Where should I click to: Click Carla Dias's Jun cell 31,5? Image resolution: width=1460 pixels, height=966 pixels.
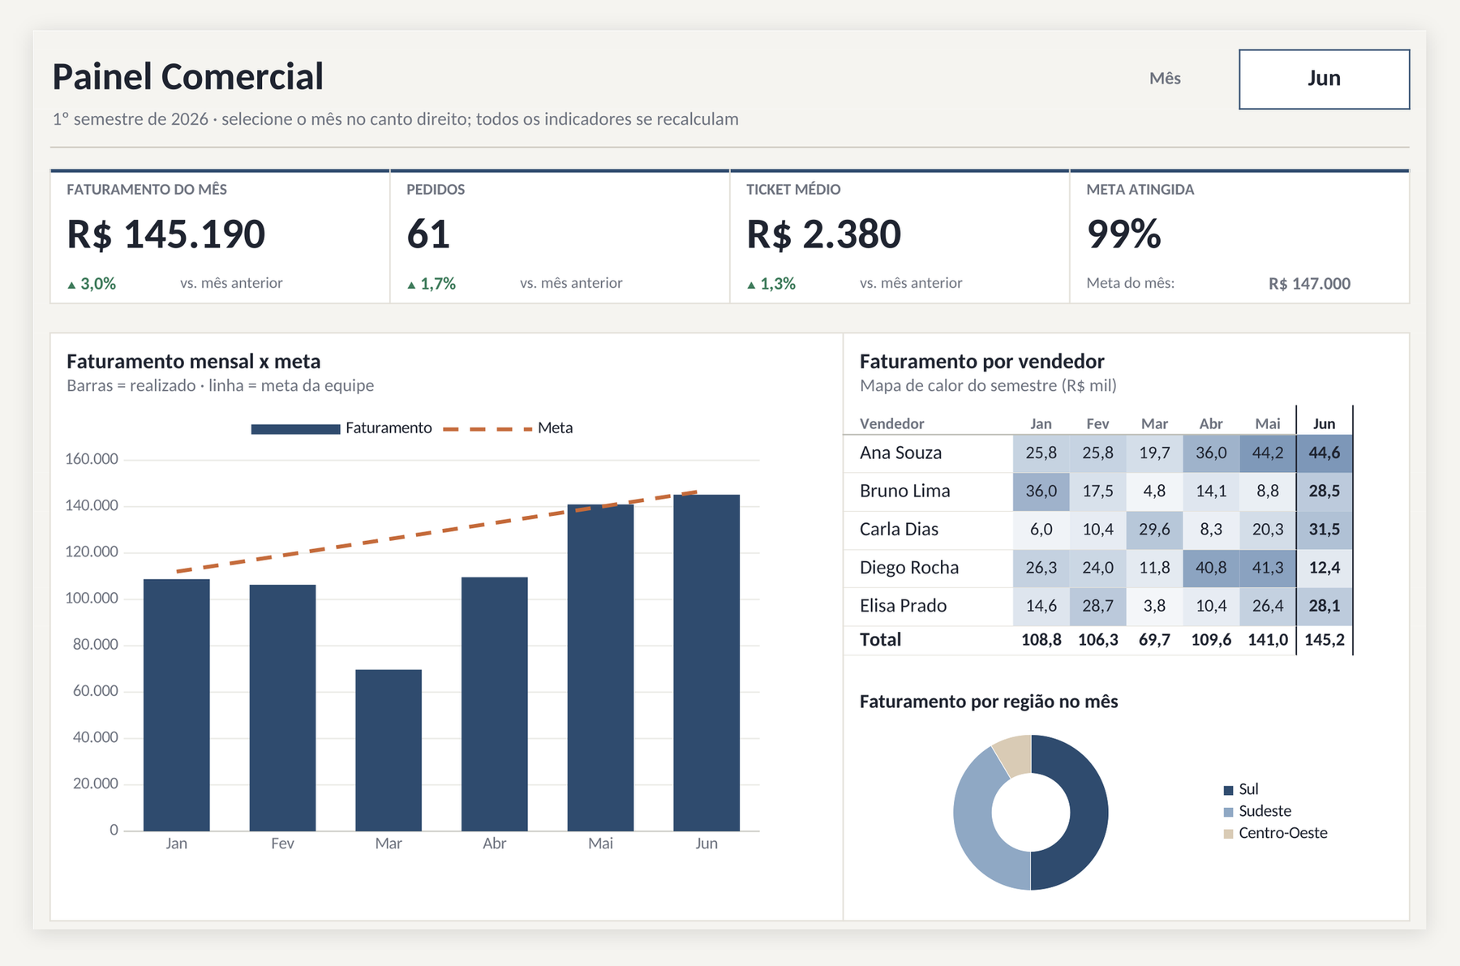(x=1325, y=530)
